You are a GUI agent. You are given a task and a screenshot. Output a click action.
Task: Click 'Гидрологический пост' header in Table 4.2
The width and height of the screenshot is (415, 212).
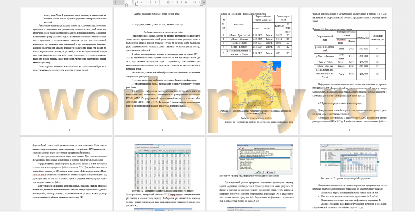[325, 38]
